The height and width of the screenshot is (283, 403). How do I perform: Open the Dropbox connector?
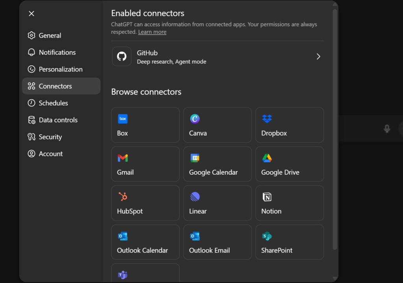289,125
